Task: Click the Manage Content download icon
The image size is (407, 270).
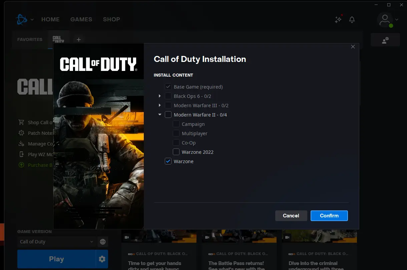Action: pyautogui.click(x=21, y=143)
